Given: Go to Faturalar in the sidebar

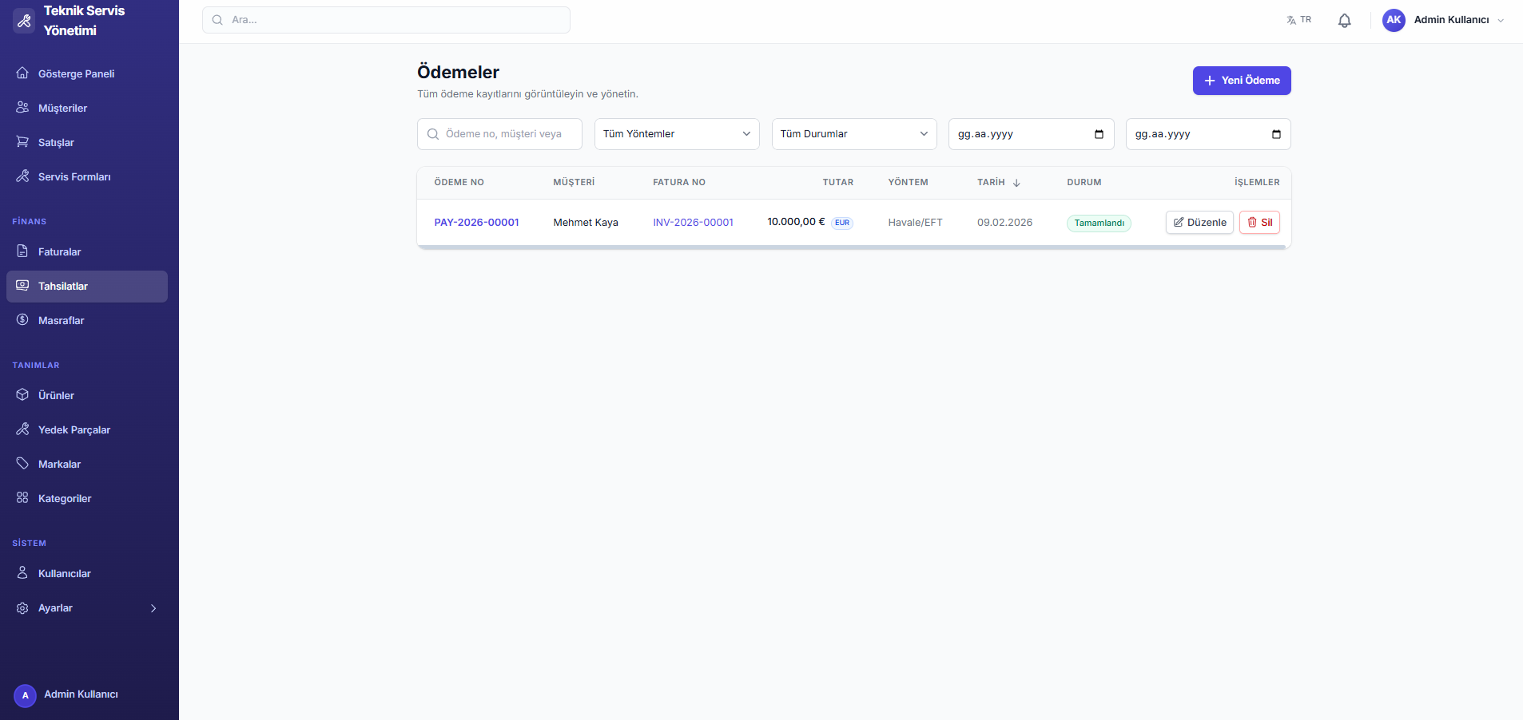Looking at the screenshot, I should pyautogui.click(x=60, y=252).
